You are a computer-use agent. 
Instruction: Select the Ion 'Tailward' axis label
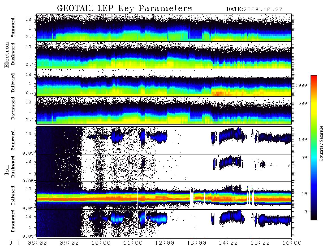click(13, 196)
